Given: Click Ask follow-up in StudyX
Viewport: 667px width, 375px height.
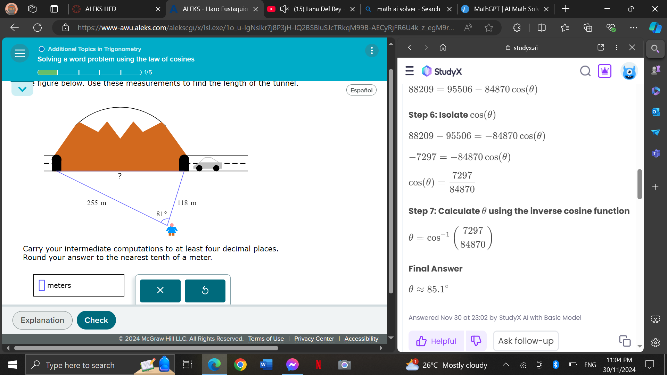Looking at the screenshot, I should click(526, 341).
